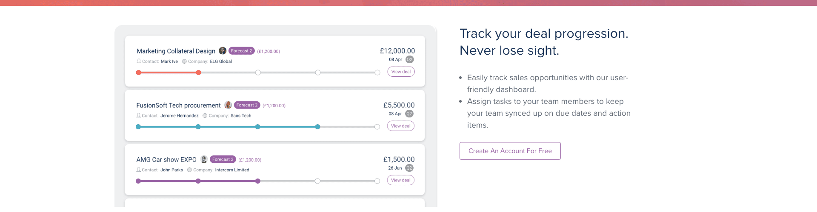Click the company icon beside Sans Tech
817x212 pixels.
point(205,115)
